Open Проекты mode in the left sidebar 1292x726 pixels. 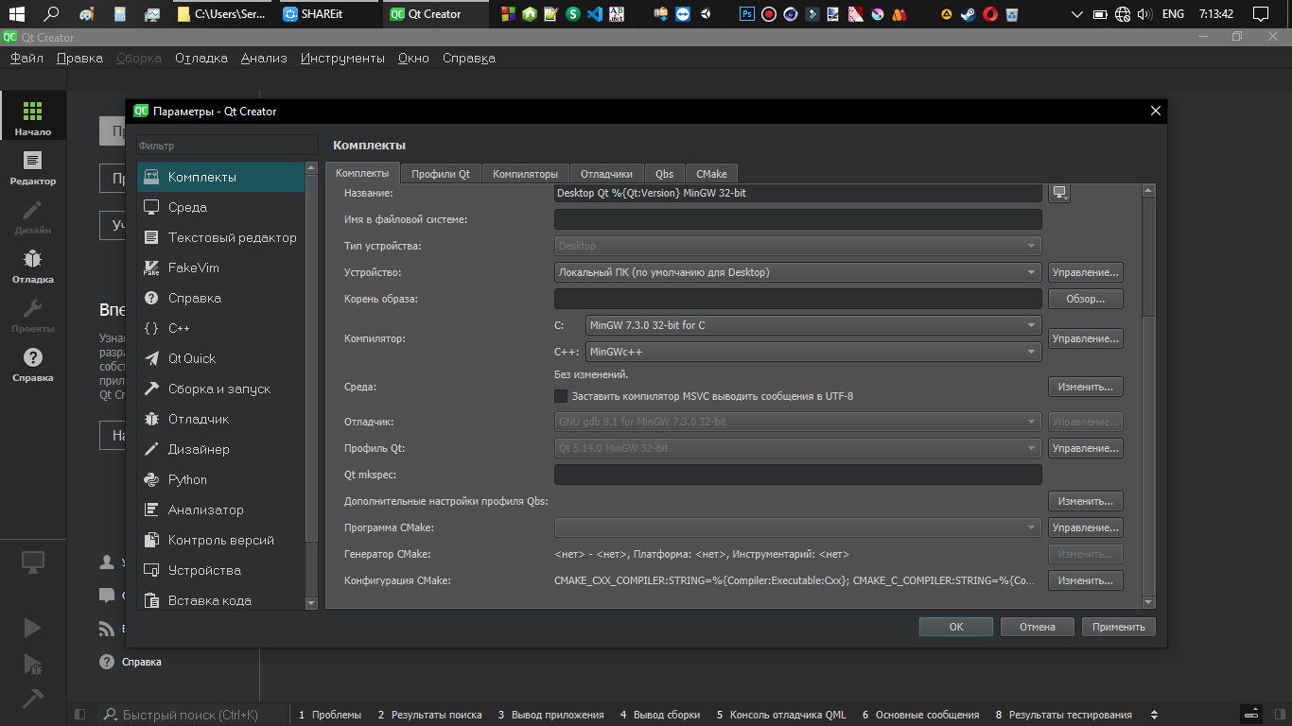[x=33, y=314]
